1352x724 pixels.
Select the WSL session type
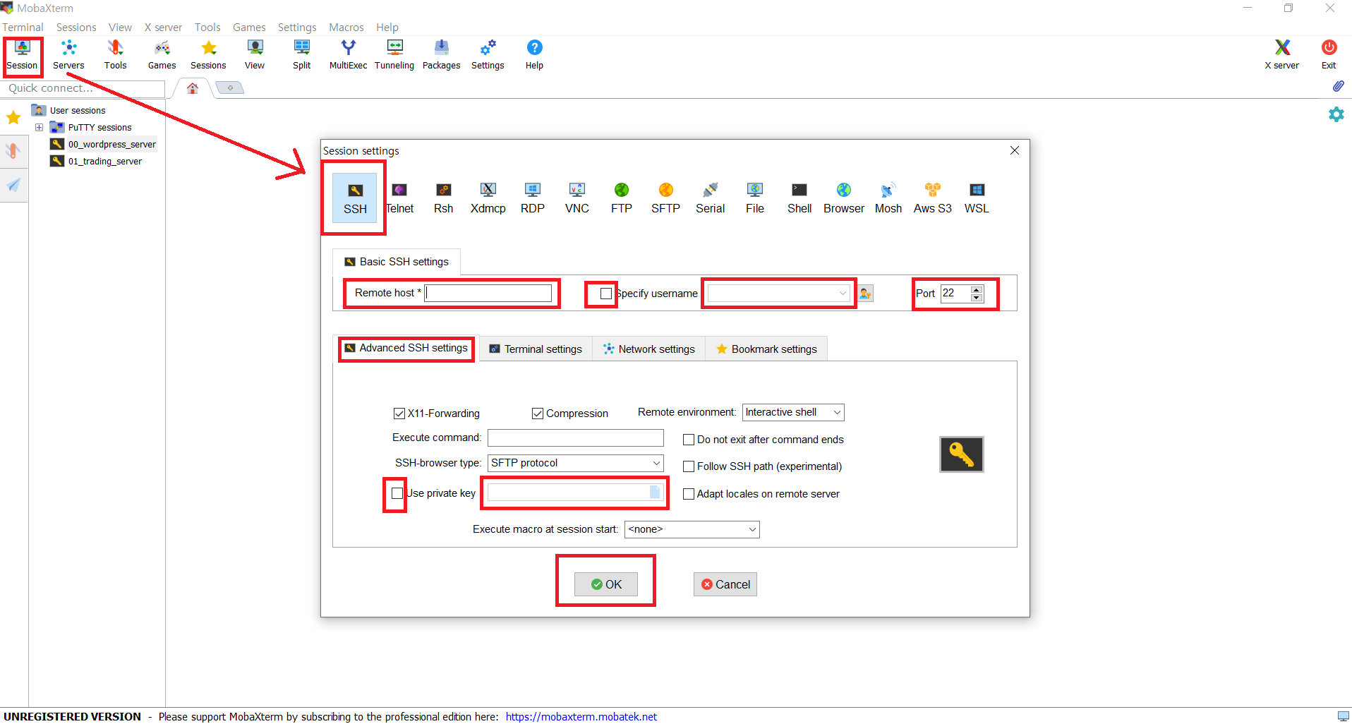click(977, 198)
